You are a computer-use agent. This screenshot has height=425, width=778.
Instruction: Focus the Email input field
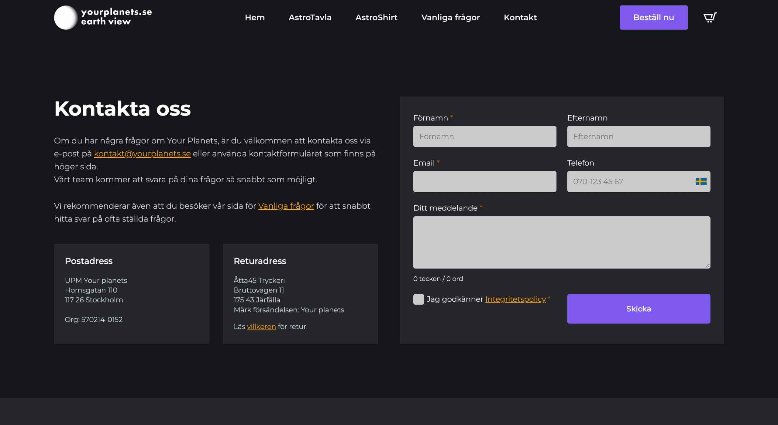tap(485, 181)
